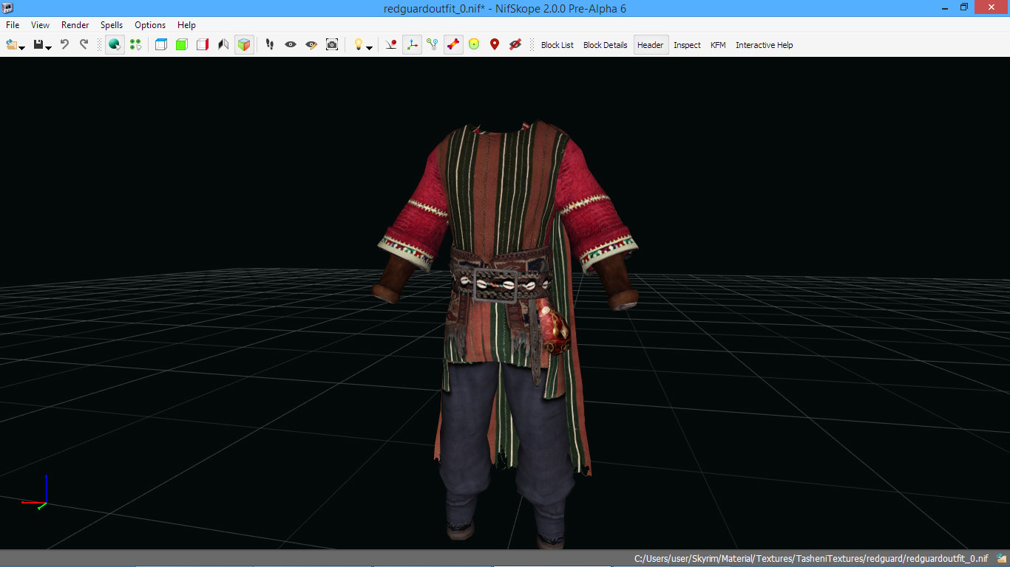The image size is (1010, 567).
Task: Expand the save floppy disk dropdown arrow
Action: pos(49,48)
